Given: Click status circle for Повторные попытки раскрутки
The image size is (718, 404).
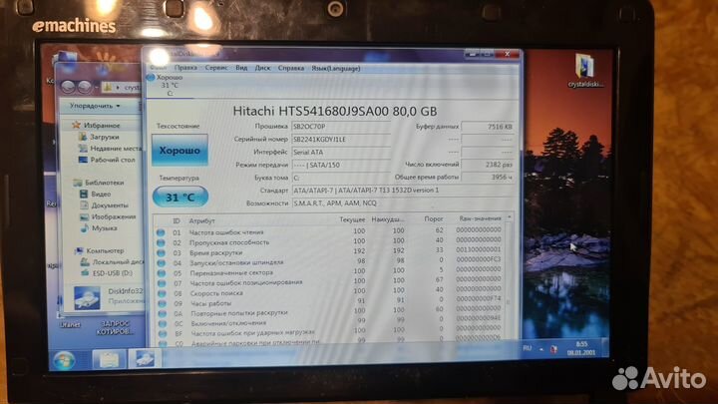Looking at the screenshot, I should 163,314.
